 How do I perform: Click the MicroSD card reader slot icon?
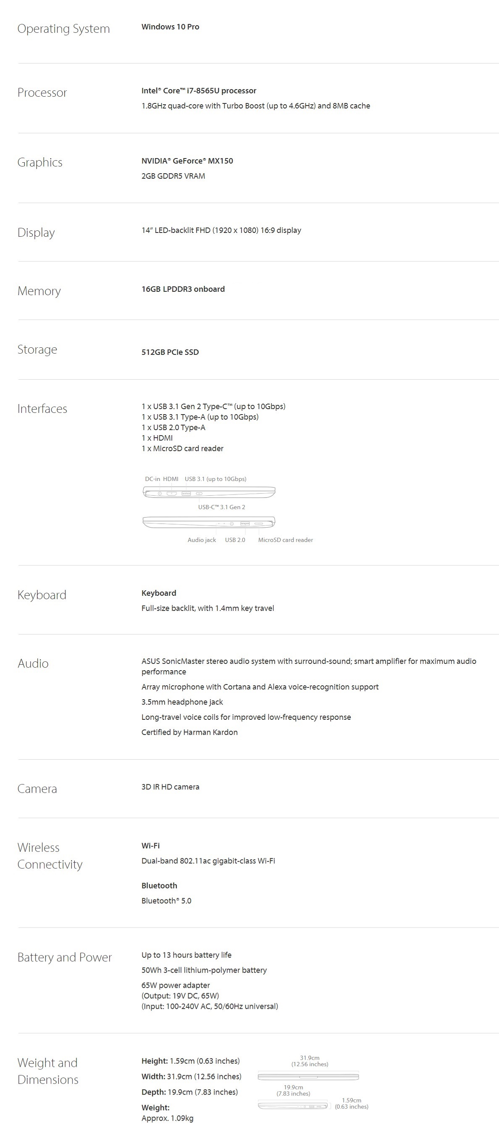pos(259,524)
